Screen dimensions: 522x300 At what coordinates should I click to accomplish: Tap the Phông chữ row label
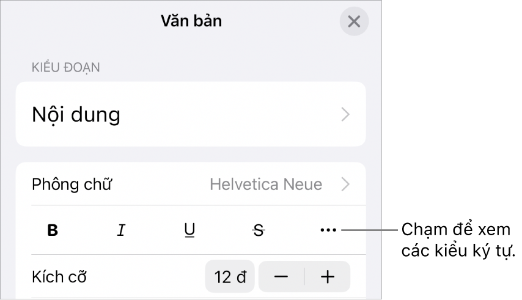tap(72, 184)
